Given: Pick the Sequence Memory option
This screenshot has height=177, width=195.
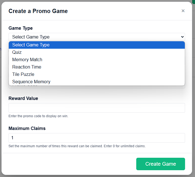Looking at the screenshot, I should [x=97, y=82].
